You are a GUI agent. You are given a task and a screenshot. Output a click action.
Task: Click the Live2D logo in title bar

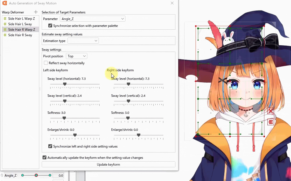pos(5,3)
